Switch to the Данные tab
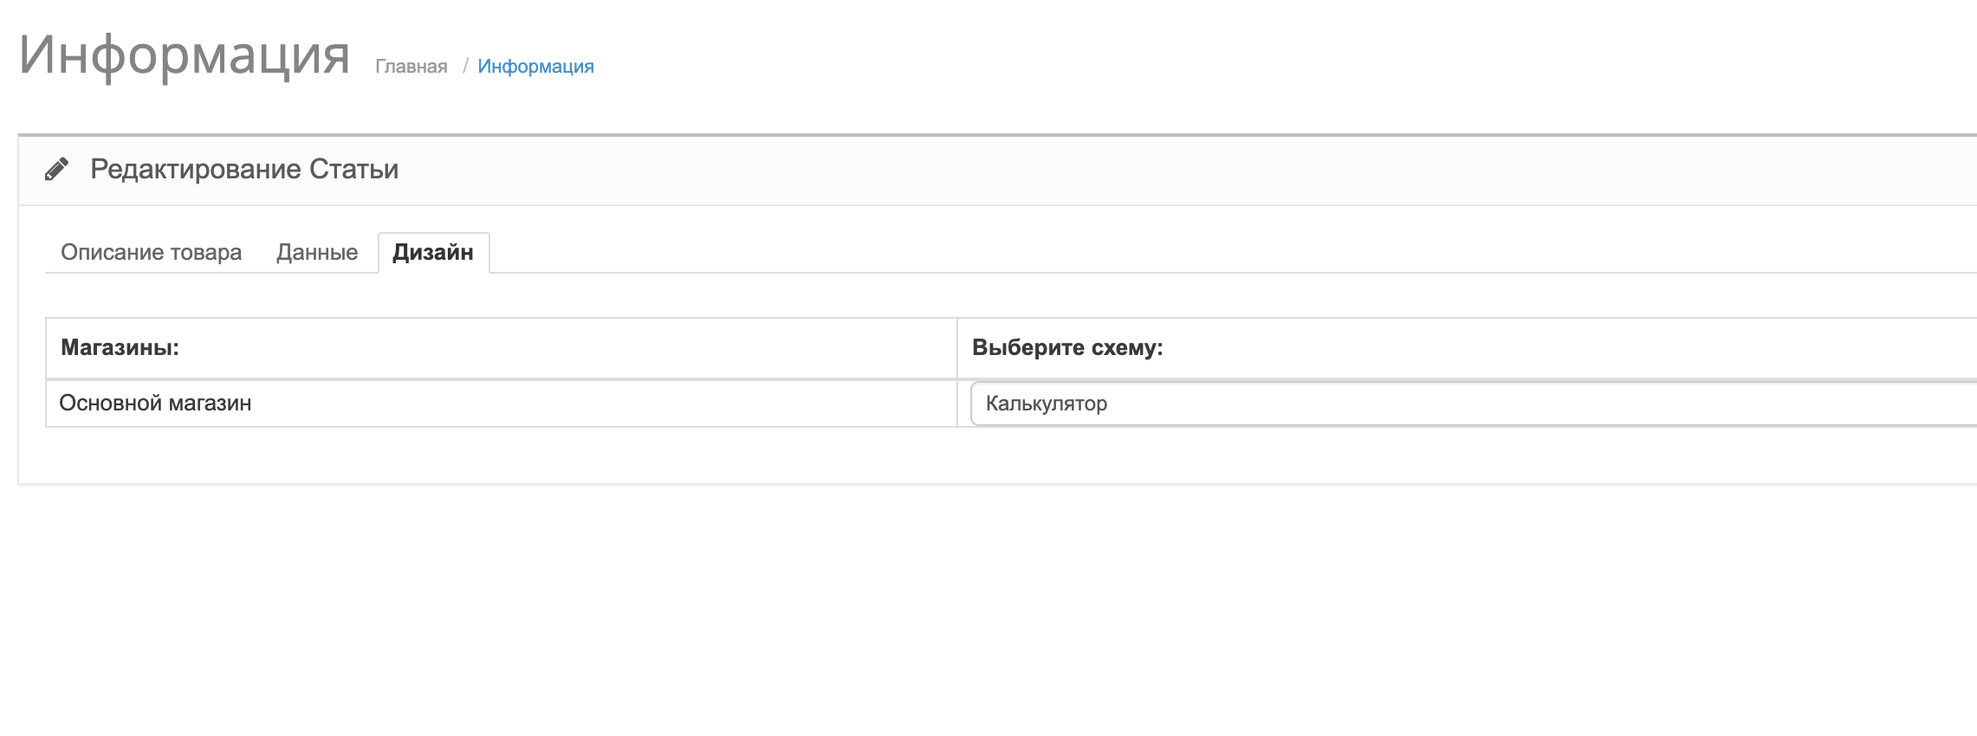Screen dimensions: 1977x736 [317, 252]
